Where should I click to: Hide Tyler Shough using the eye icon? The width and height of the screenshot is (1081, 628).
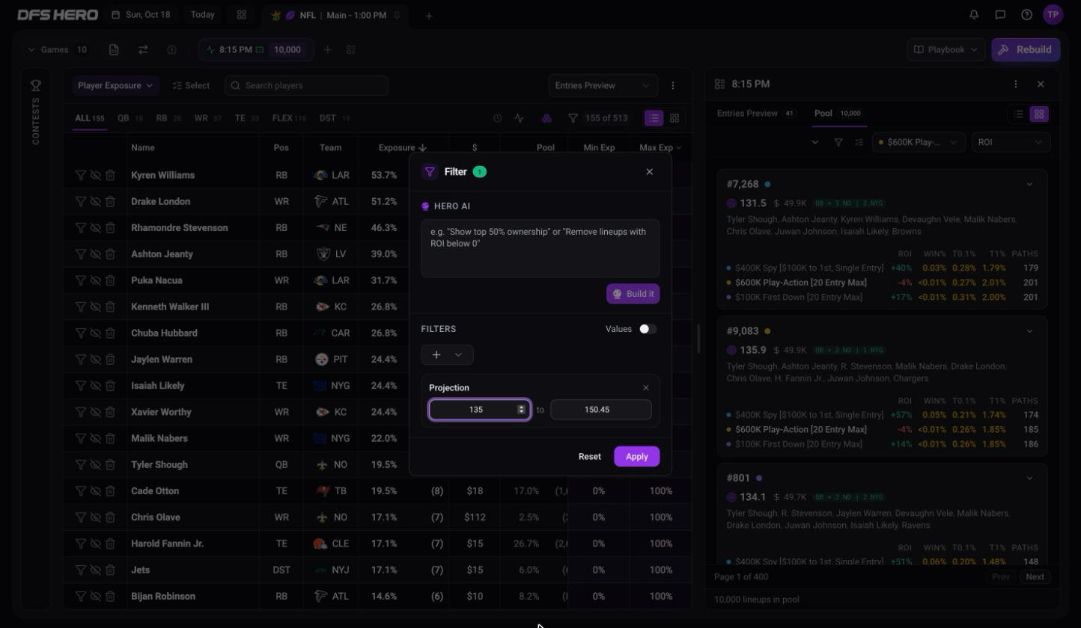click(x=95, y=465)
